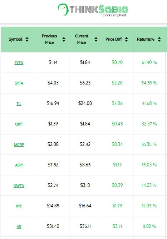Open the QIPT stock link
This screenshot has height=239, width=167.
click(19, 124)
